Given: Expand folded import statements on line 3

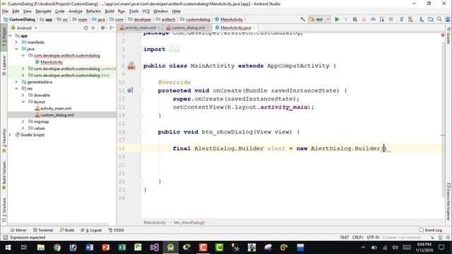Looking at the screenshot, I should pyautogui.click(x=141, y=49).
